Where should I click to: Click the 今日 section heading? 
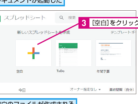coord(22,90)
